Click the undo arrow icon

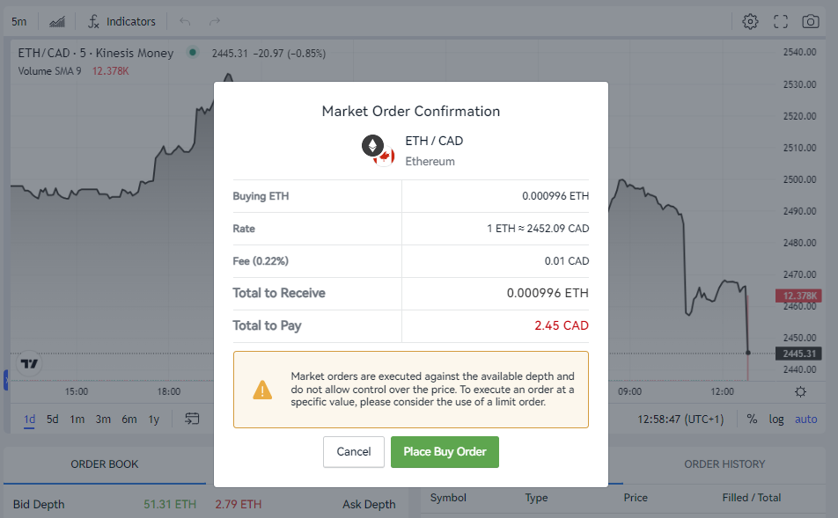coord(185,21)
